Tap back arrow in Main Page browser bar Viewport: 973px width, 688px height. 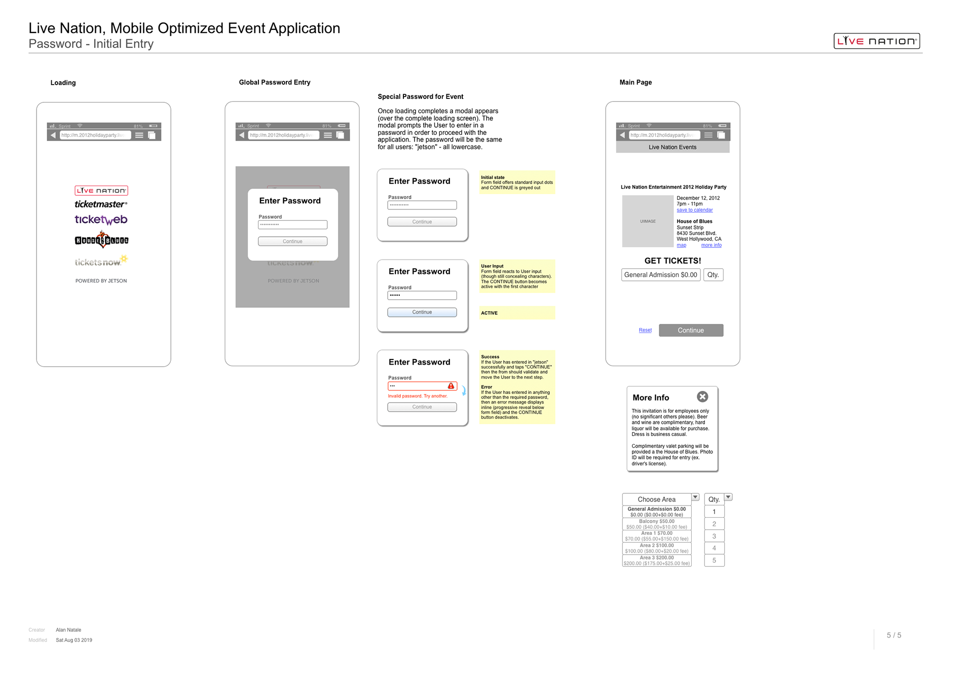pyautogui.click(x=622, y=135)
